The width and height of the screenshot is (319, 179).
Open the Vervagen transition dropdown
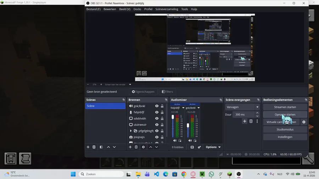coord(242,107)
